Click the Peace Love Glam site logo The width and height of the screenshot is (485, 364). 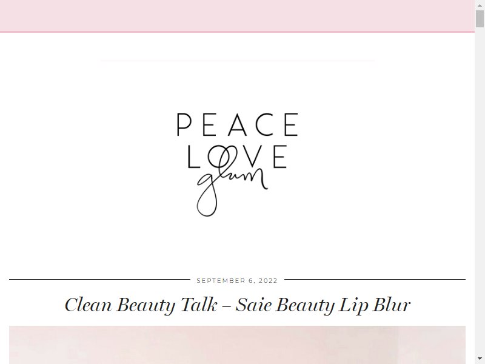[x=237, y=164]
